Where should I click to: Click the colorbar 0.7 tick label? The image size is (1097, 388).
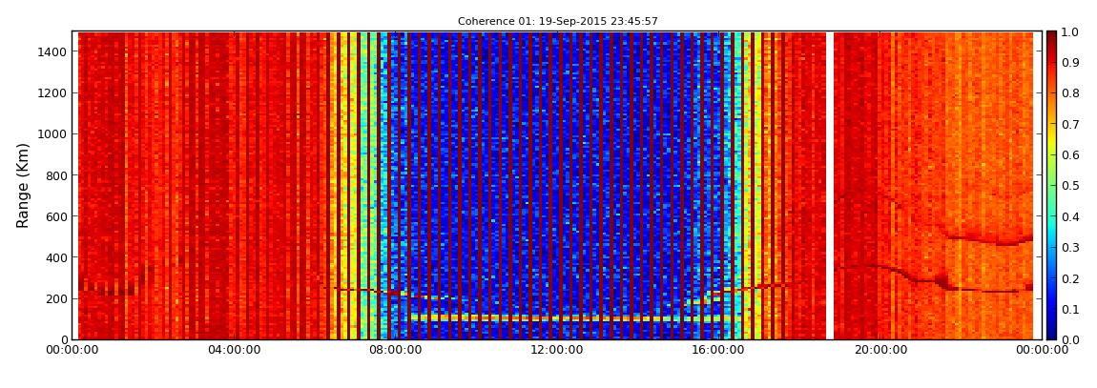(1069, 125)
